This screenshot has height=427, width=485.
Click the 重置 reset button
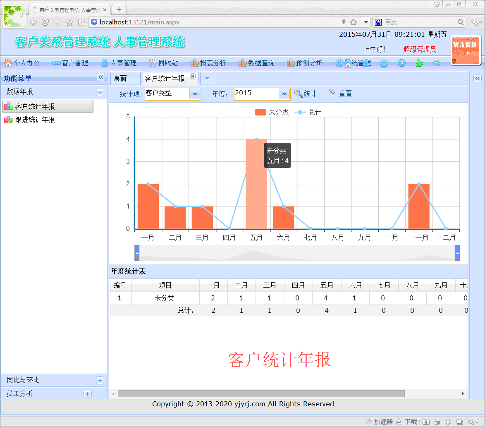coord(341,94)
